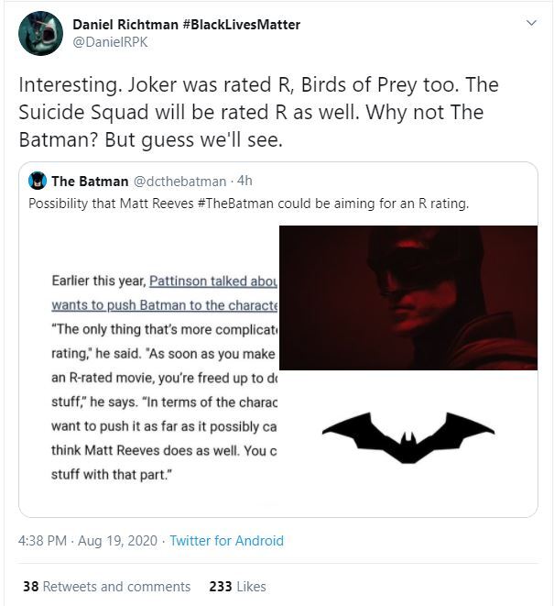554x606 pixels.
Task: Open the tweet options chevron menu
Action: (x=530, y=23)
